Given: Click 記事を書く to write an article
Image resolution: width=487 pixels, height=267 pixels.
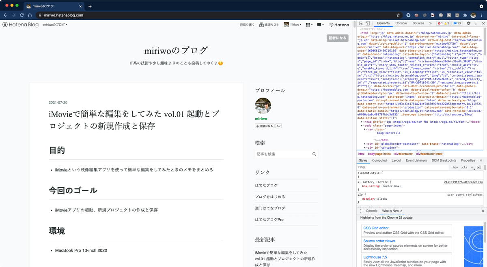Looking at the screenshot, I should point(247,25).
